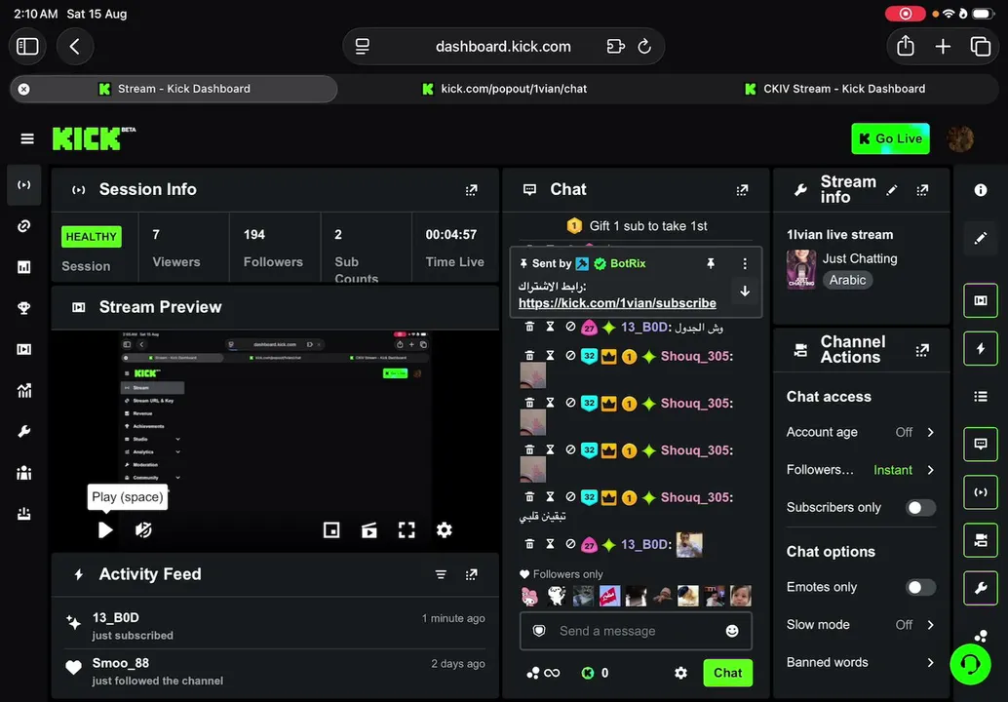Switch to kick.com/popout/1vian/chat tab

503,89
